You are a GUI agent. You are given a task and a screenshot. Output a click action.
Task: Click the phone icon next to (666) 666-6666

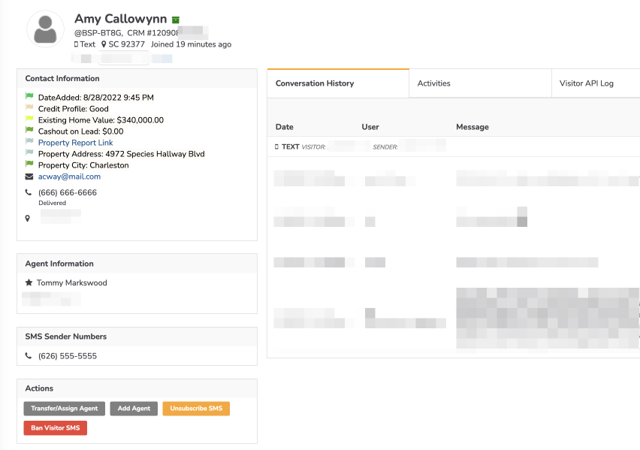point(29,192)
